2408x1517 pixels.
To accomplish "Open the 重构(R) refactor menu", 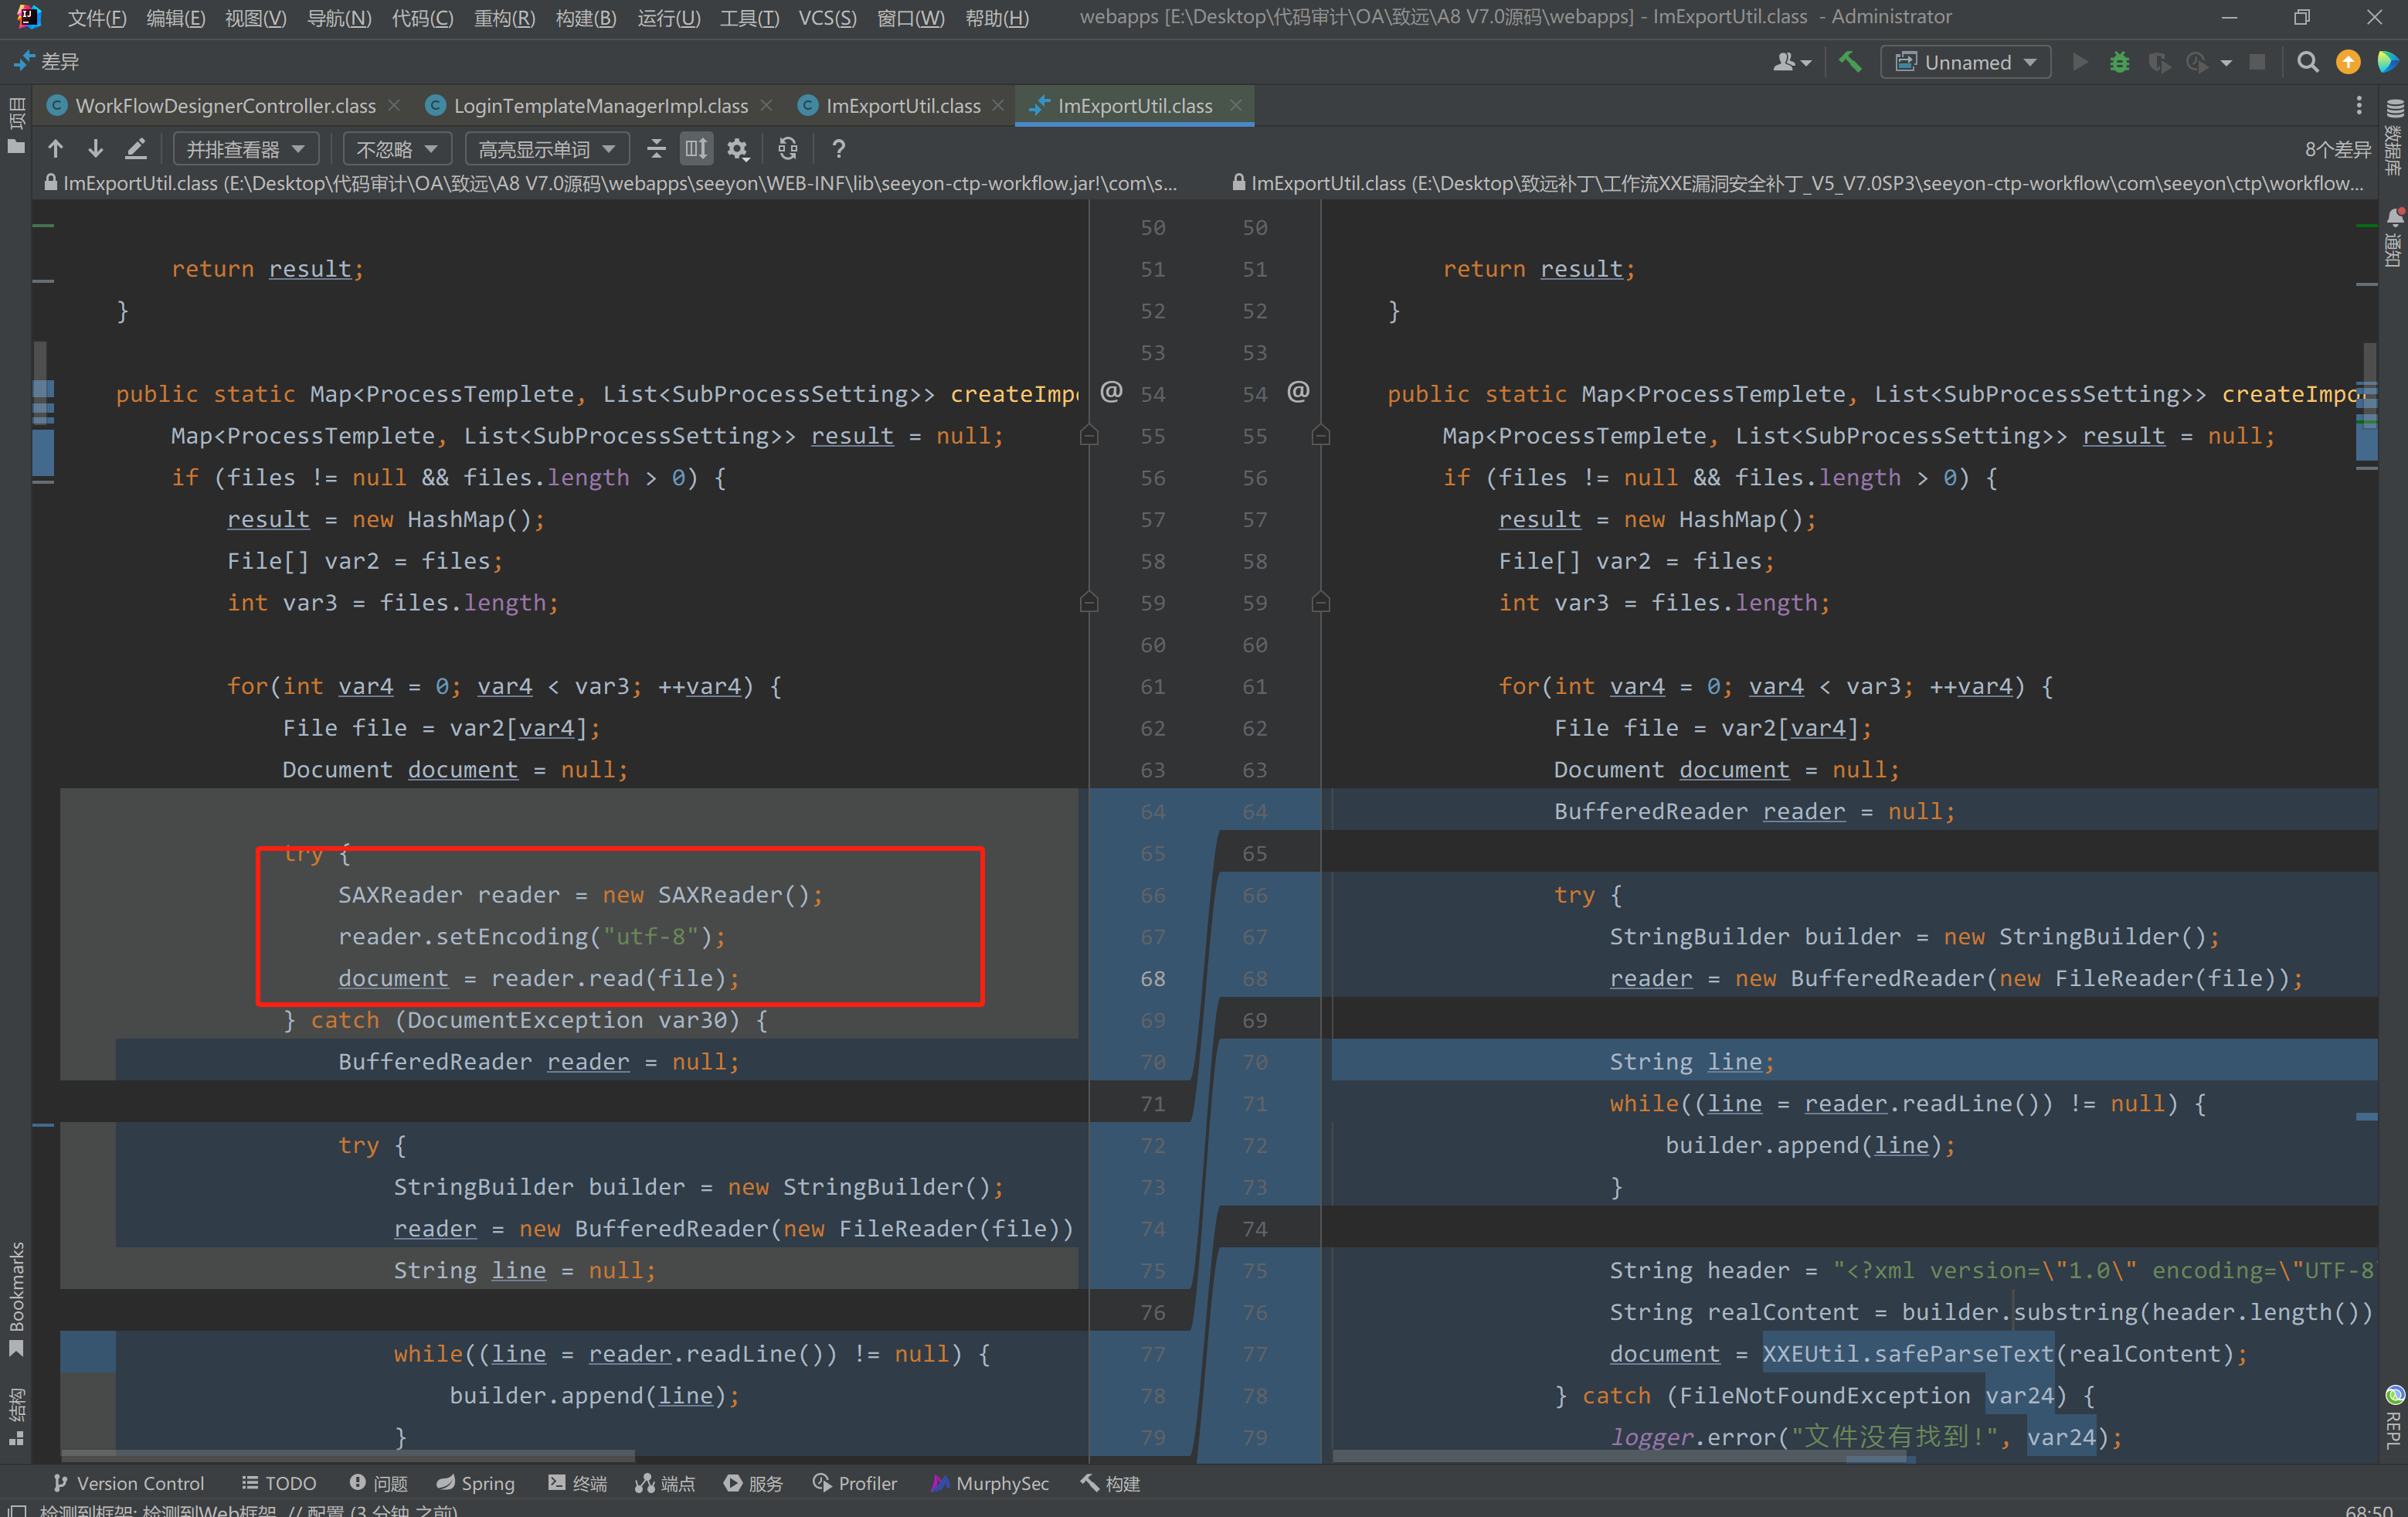I will point(504,17).
